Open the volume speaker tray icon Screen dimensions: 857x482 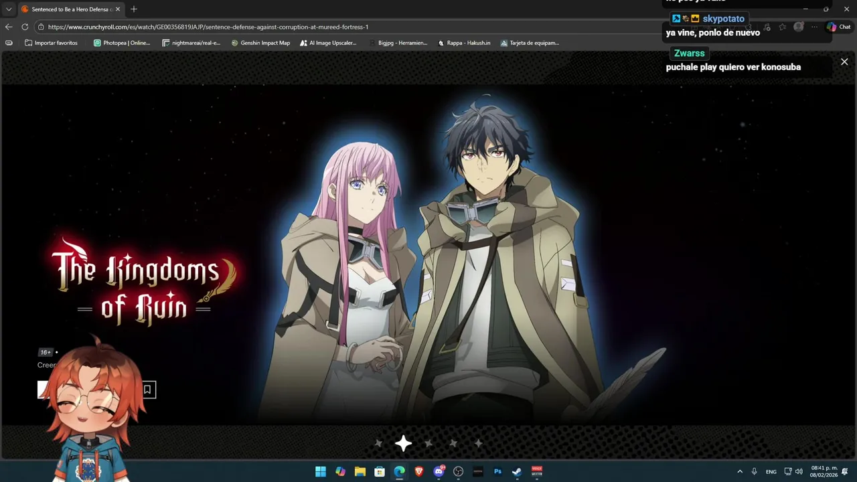click(799, 471)
